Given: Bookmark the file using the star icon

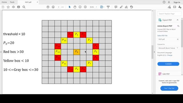Looking at the screenshot, I should coord(8,7).
